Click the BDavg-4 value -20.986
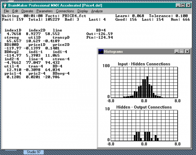This screenshot has height=155, width=196. pos(51,77)
